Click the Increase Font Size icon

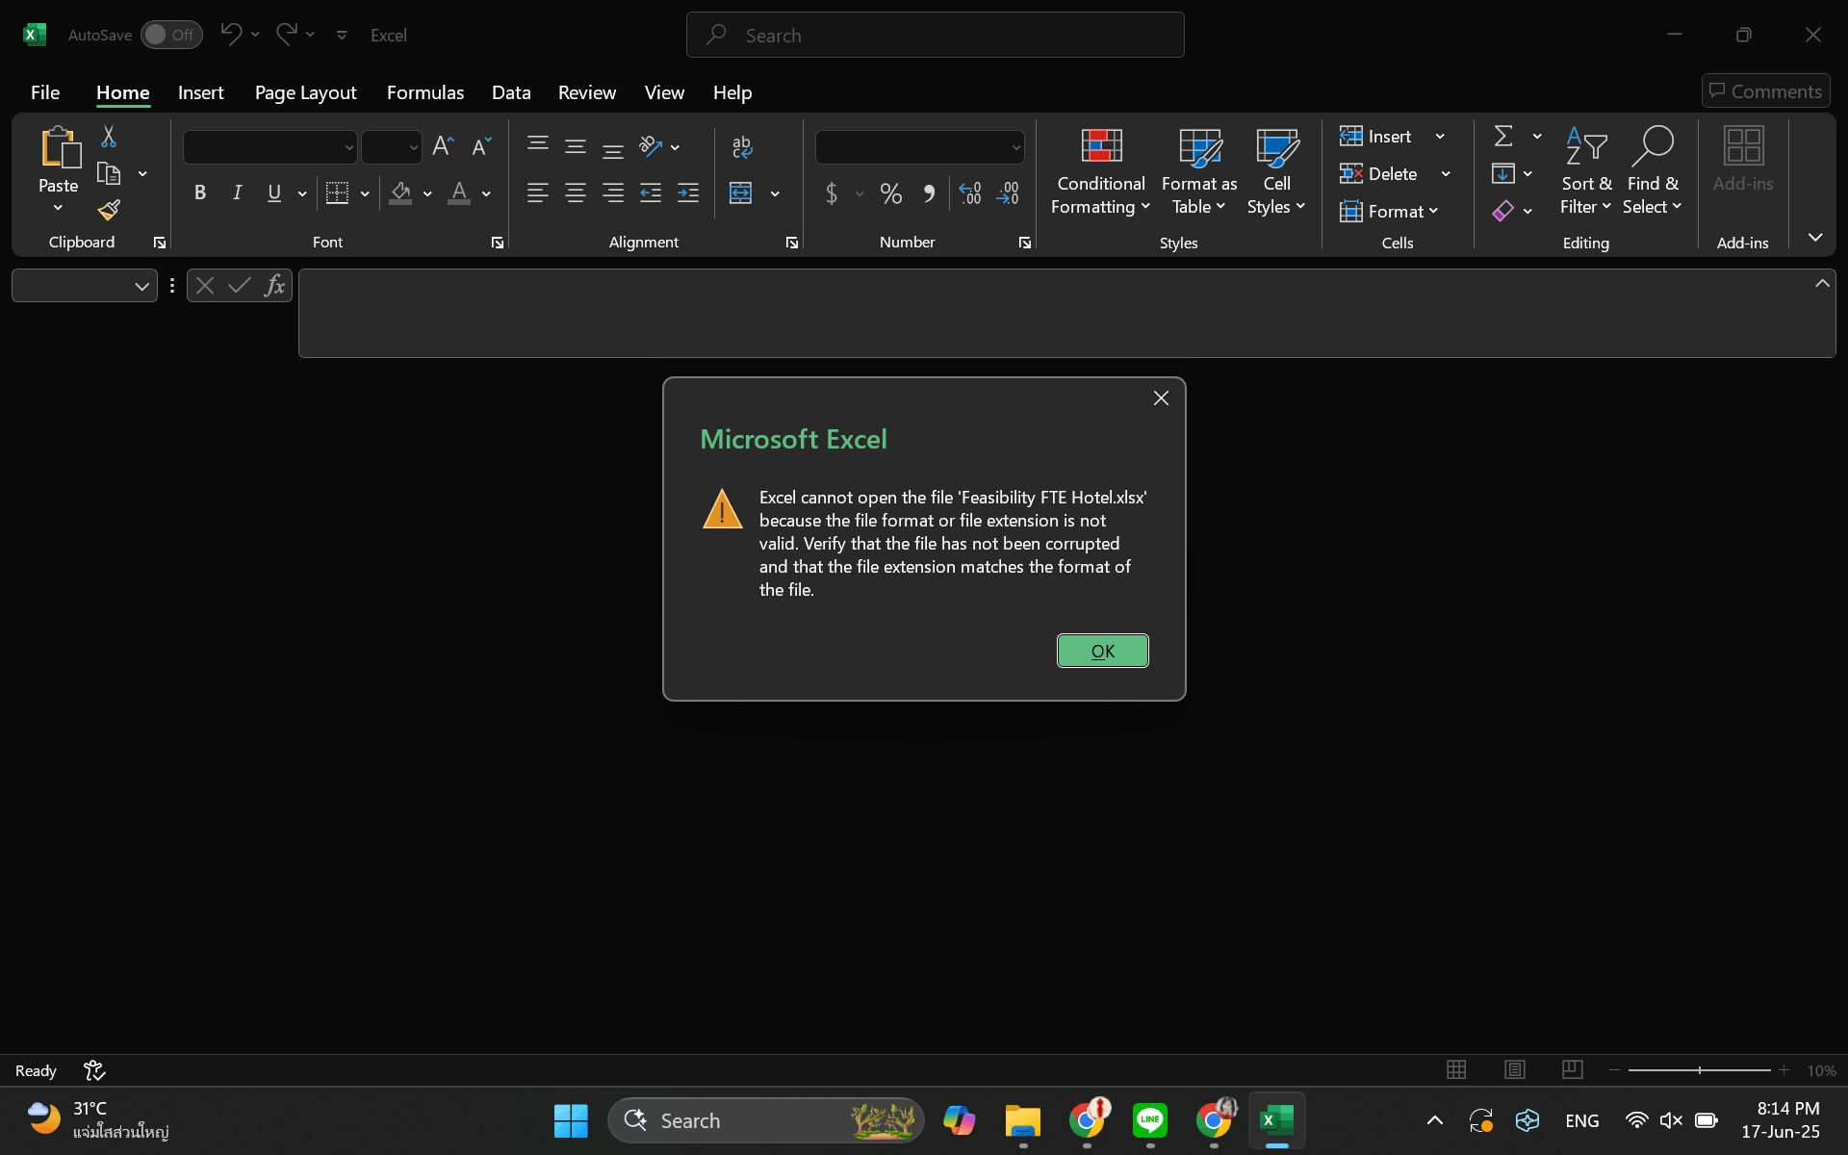[x=442, y=146]
